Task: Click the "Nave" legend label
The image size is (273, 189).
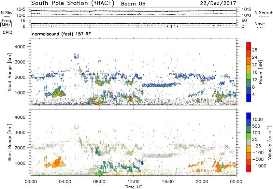Action: point(260,24)
